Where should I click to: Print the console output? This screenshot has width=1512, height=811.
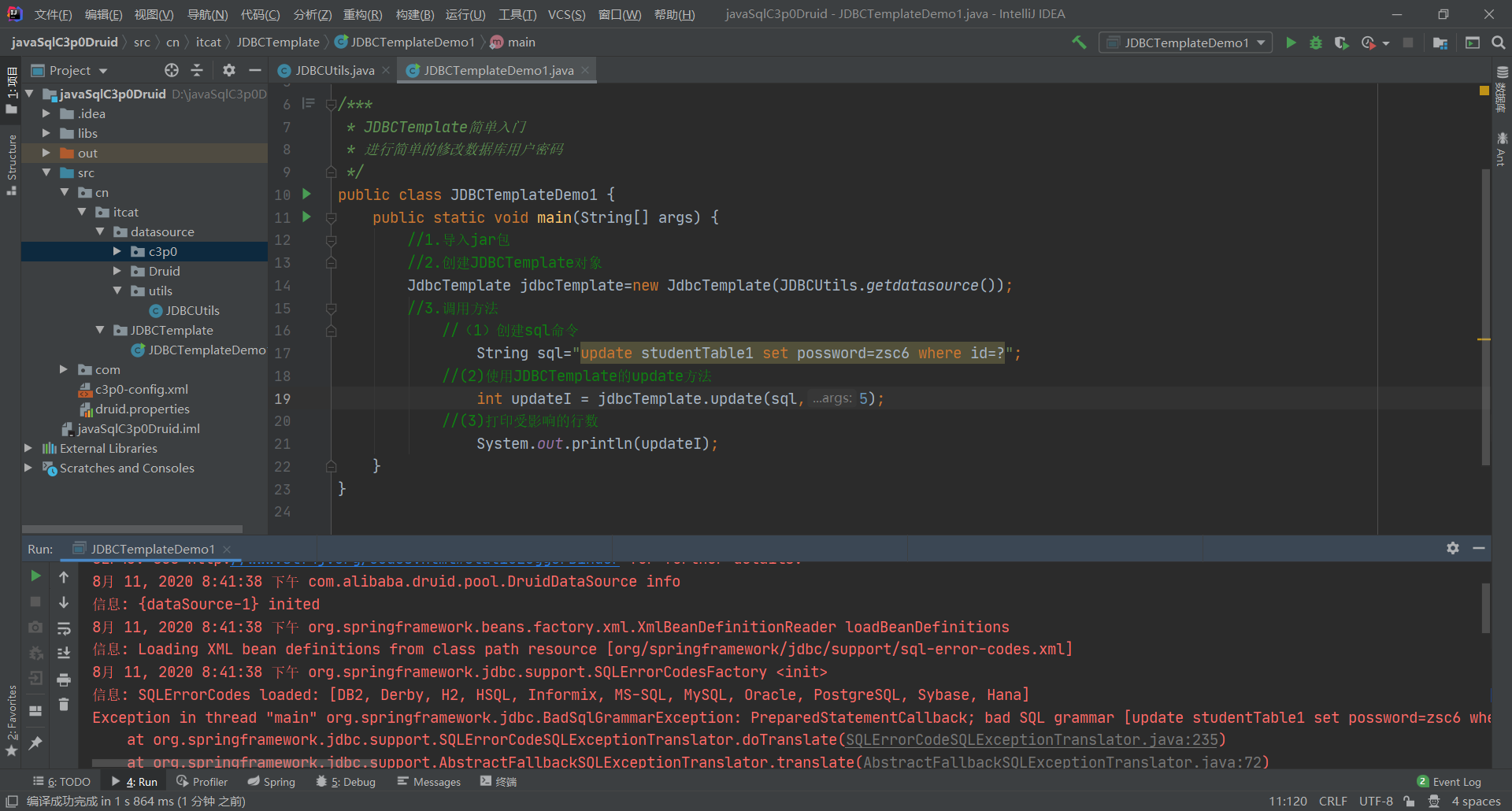[64, 680]
